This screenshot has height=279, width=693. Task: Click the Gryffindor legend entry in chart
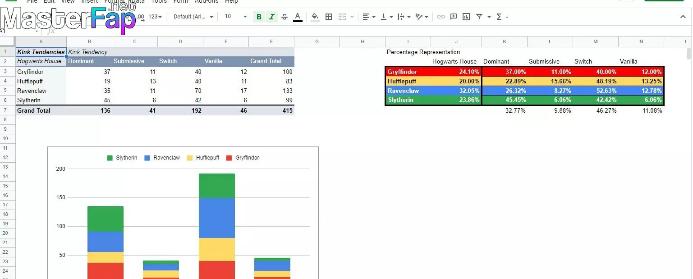(x=243, y=158)
